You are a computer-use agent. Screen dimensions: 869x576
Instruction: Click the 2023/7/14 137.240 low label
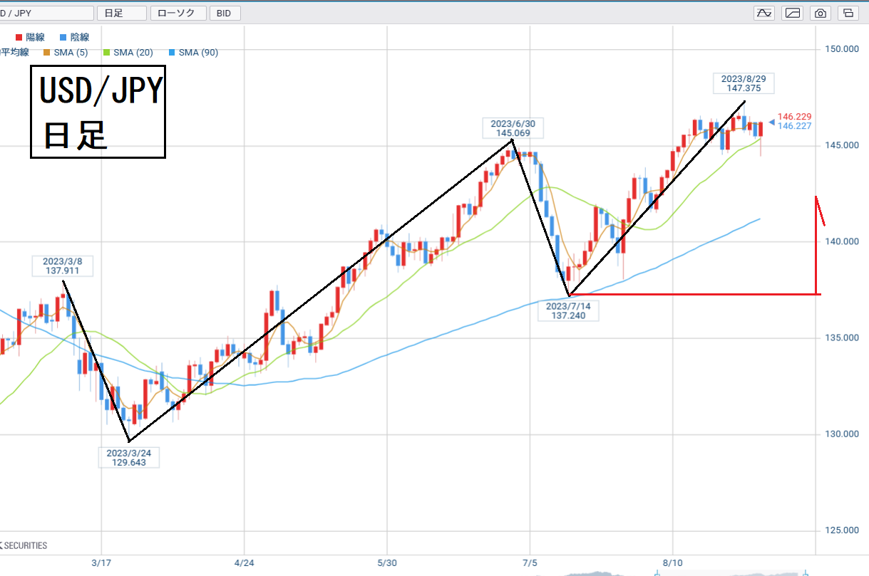click(568, 310)
